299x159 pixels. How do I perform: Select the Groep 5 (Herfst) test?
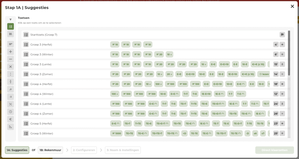click(154, 124)
